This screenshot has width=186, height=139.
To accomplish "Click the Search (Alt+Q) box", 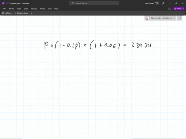I will pos(94,3).
